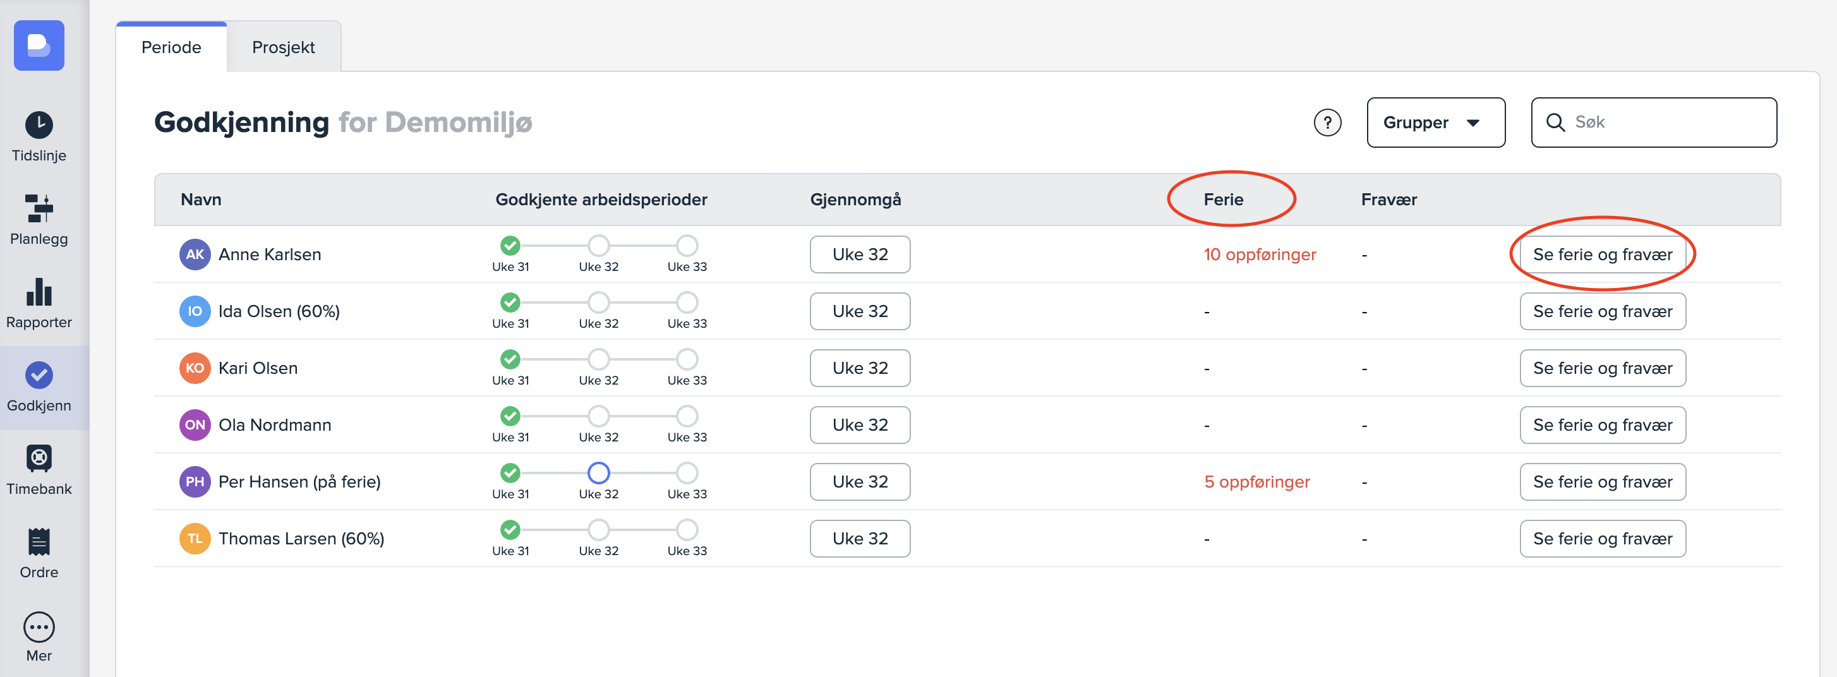The width and height of the screenshot is (1837, 677).
Task: Open Planlegg in the sidebar
Action: tap(39, 209)
